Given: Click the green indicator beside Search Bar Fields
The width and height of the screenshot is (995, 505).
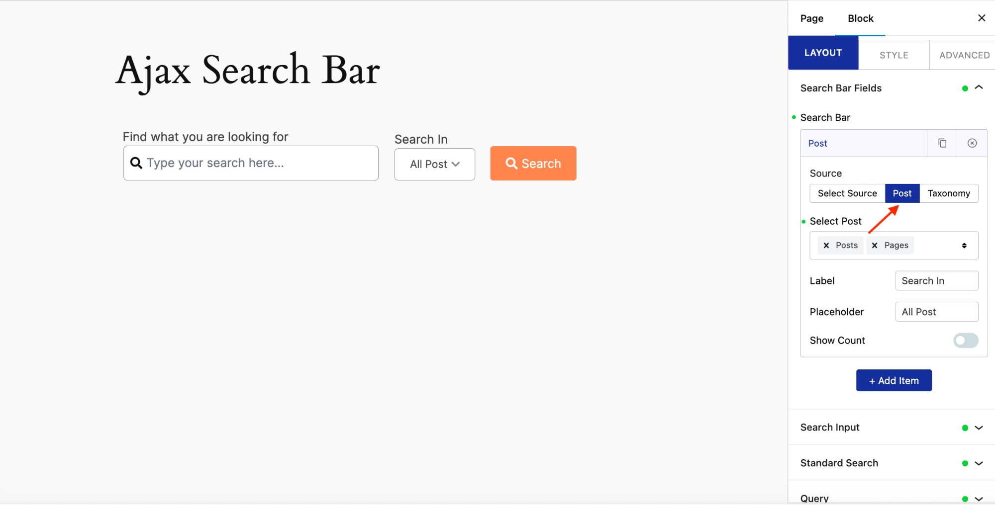Looking at the screenshot, I should [965, 88].
